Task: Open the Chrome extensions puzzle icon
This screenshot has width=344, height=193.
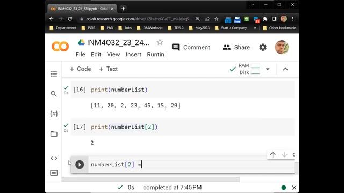Action: [265, 19]
